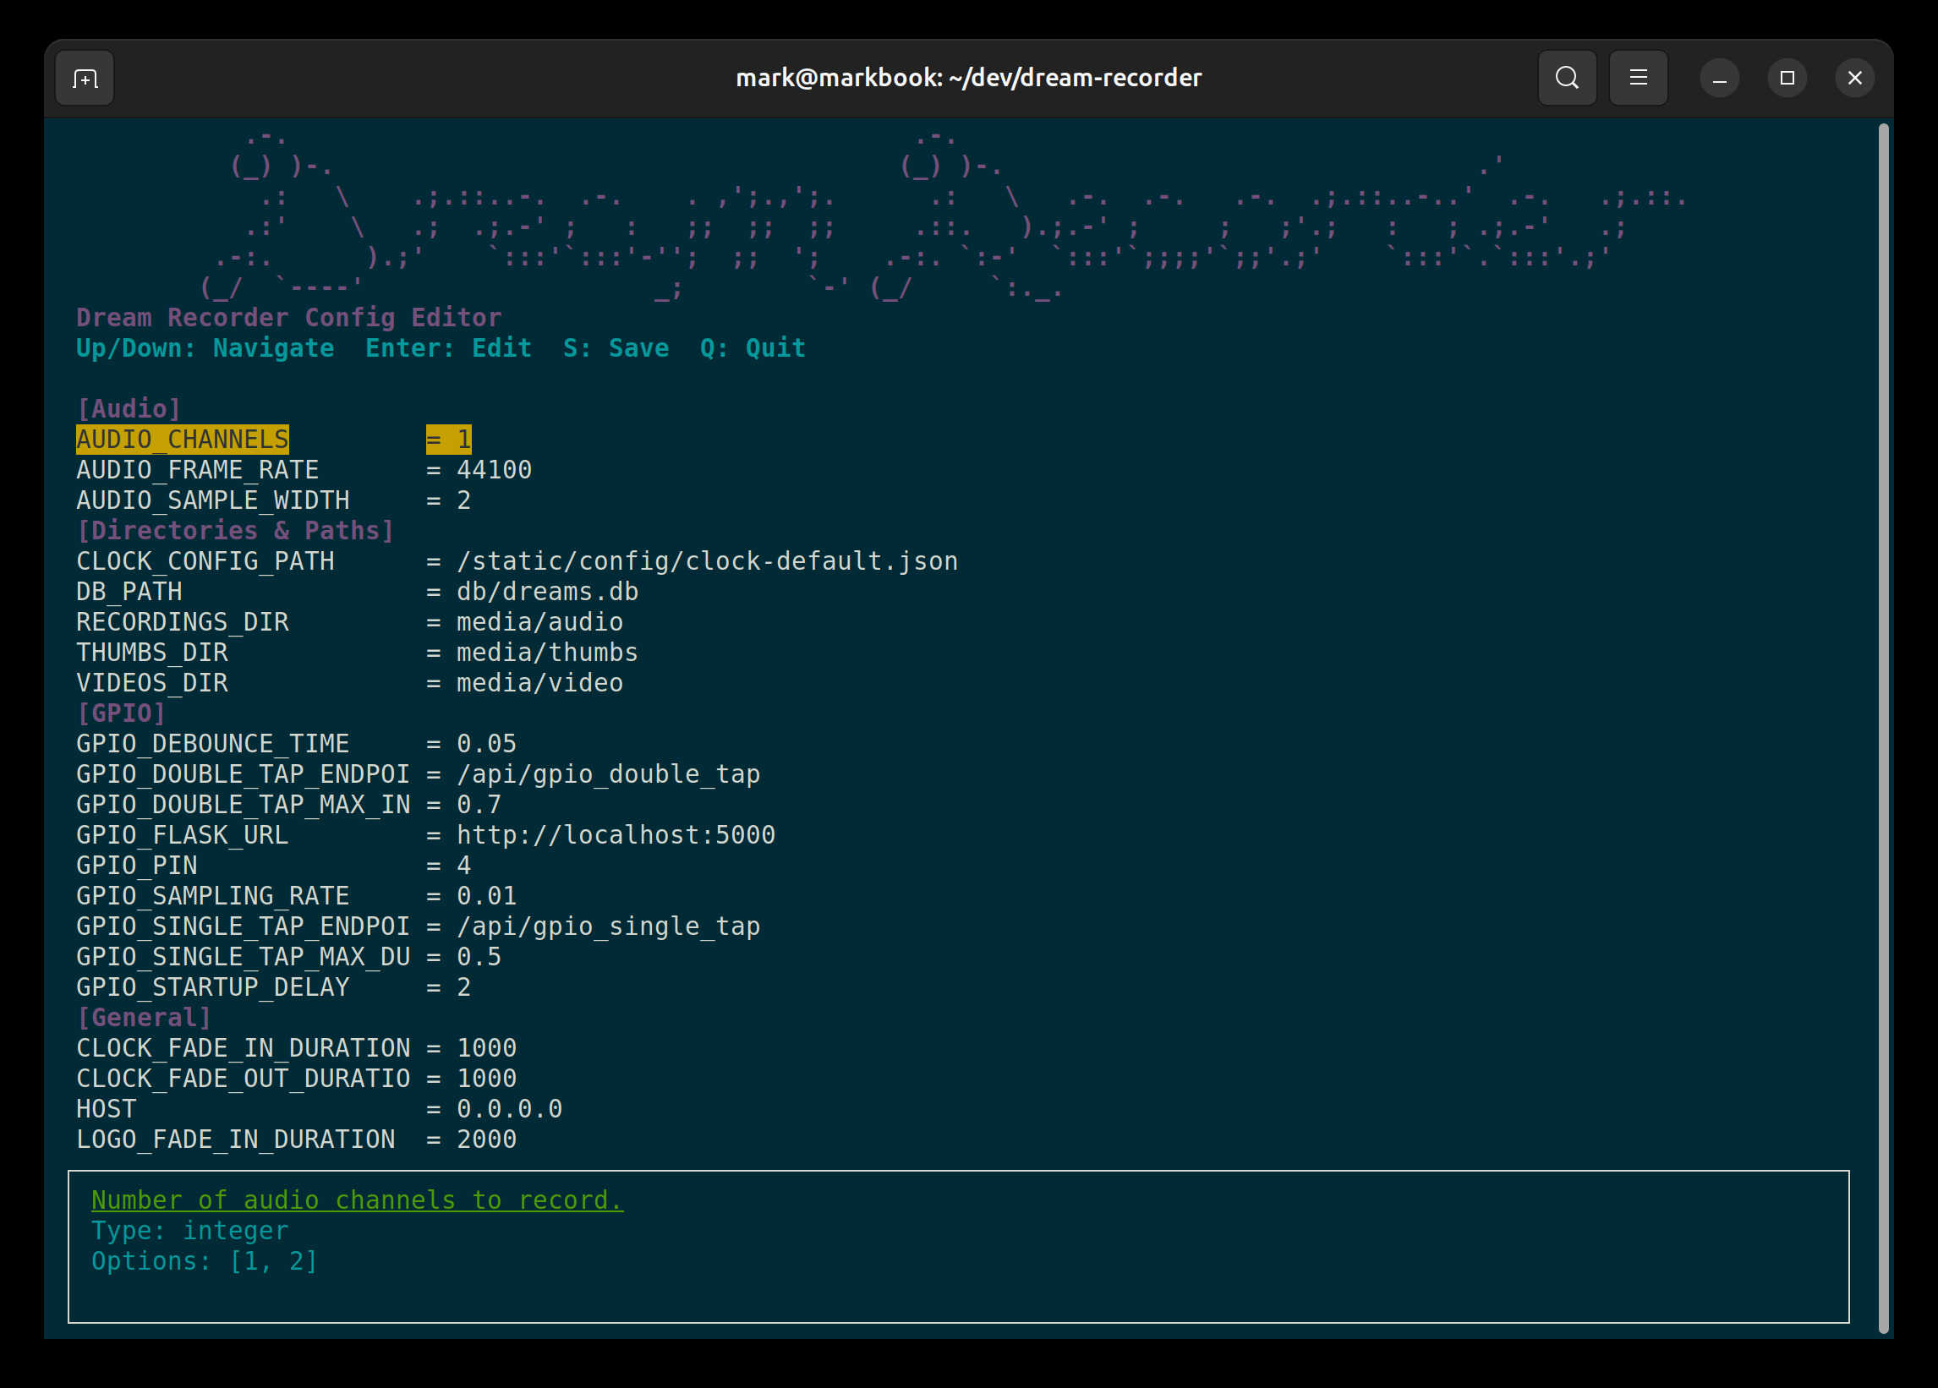Click the highlighted AUDIO_CHANNELS entry
Viewport: 1938px width, 1388px height.
(x=182, y=439)
